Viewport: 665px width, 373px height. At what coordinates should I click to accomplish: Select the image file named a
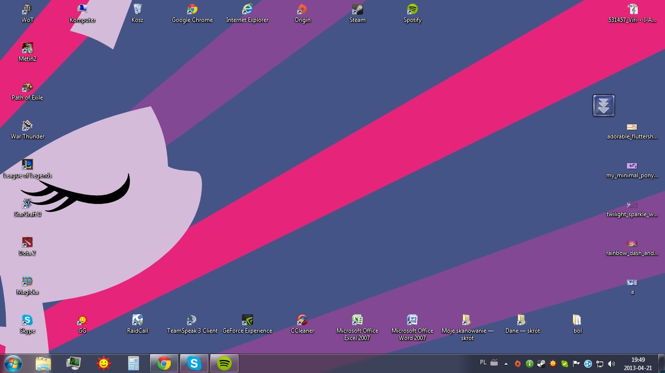tap(632, 287)
